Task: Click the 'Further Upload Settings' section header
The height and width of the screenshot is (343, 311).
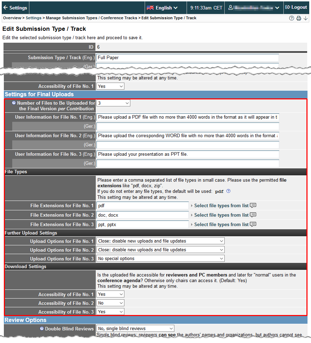Action: pyautogui.click(x=155, y=233)
